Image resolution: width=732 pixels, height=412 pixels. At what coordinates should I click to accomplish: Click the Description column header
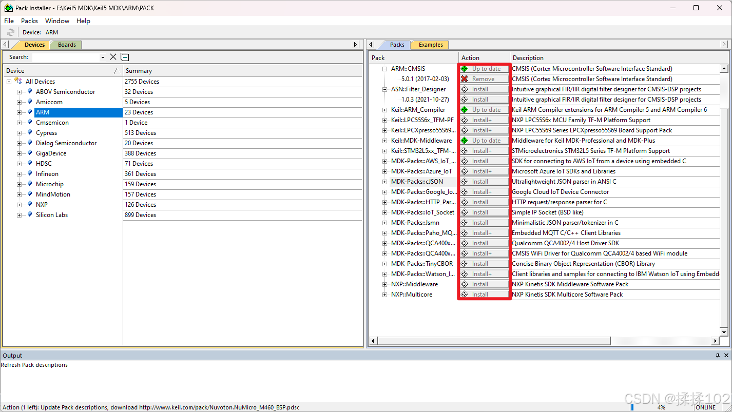619,58
